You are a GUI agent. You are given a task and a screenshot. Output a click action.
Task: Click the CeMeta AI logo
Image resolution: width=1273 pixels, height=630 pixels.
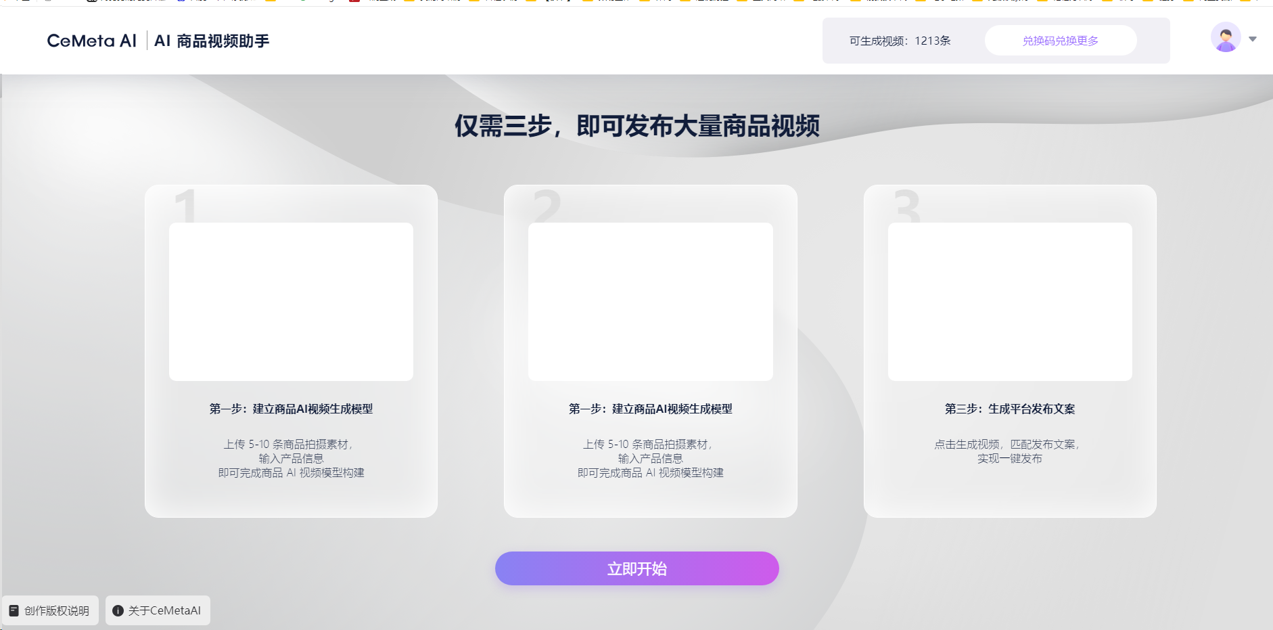tap(91, 41)
